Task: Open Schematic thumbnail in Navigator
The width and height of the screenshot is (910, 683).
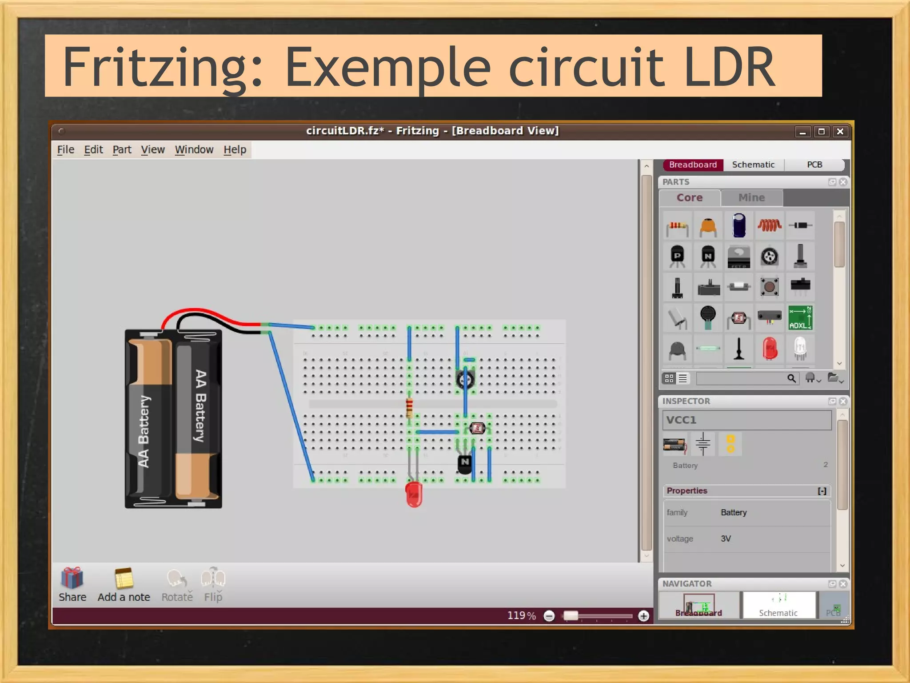Action: 778,605
